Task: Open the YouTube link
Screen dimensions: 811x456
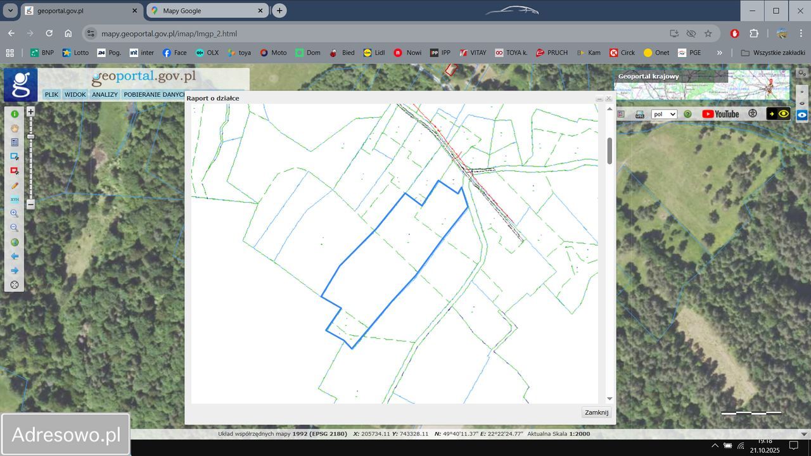Action: 720,114
